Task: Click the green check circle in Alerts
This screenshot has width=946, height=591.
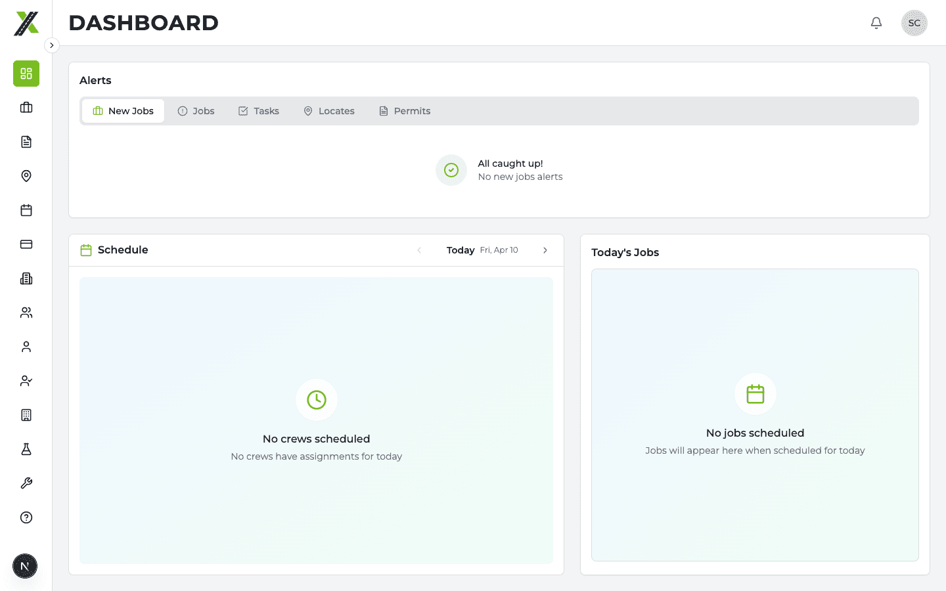Action: (451, 170)
